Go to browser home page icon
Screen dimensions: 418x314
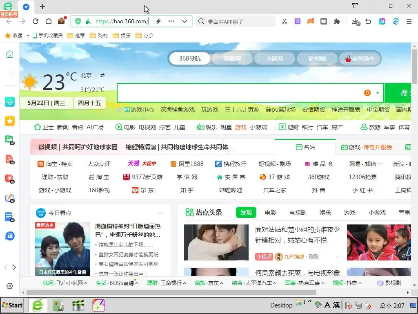(x=49, y=21)
